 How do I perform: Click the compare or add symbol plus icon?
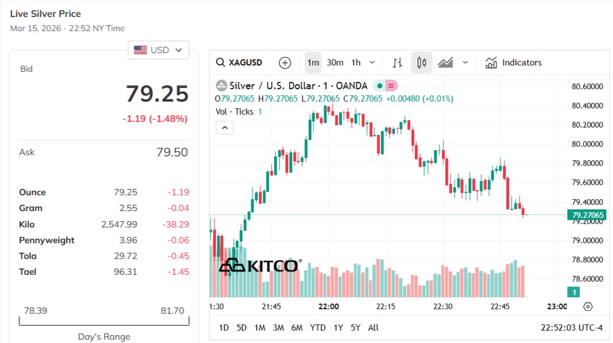[285, 63]
